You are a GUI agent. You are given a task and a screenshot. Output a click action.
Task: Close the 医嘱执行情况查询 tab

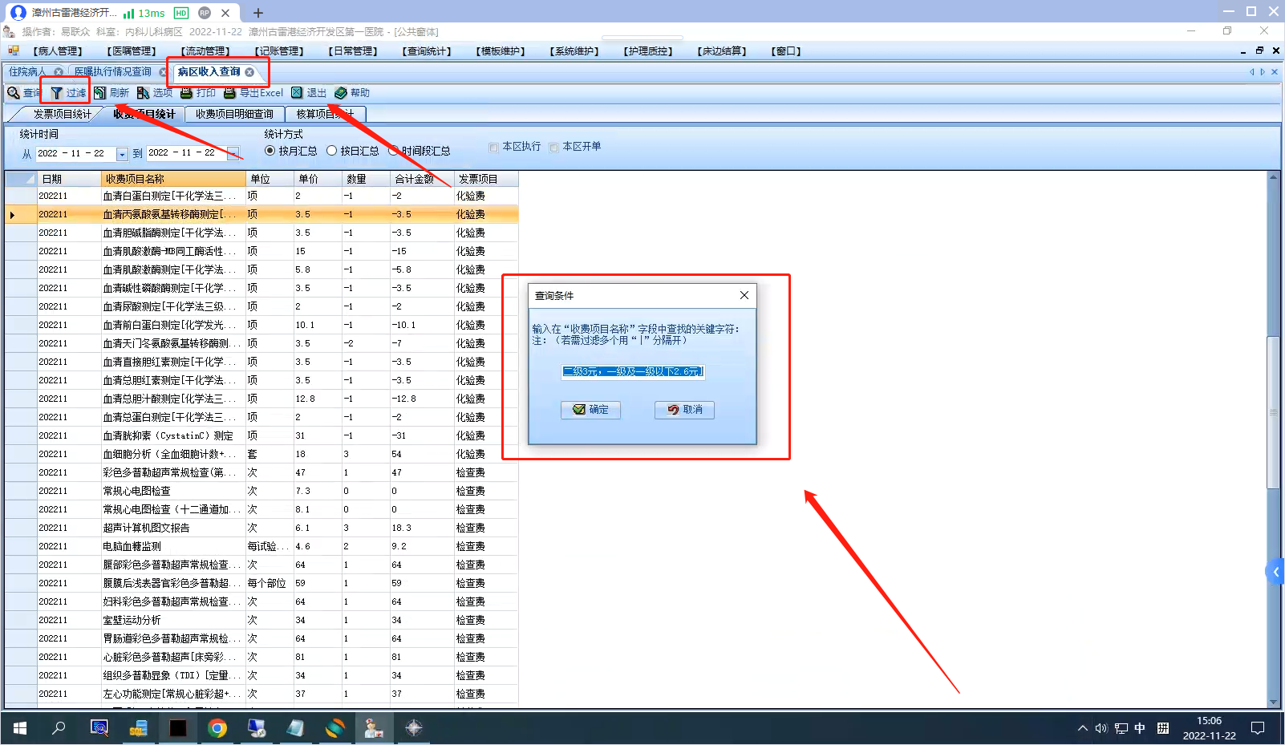coord(163,72)
